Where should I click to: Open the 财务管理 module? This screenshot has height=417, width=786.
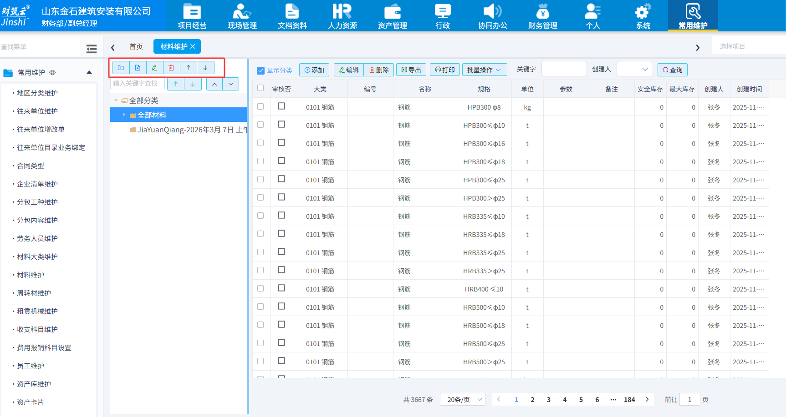click(x=543, y=16)
